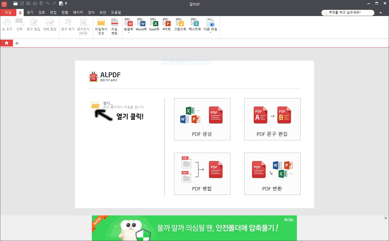Click the ALZip green banner advertisement
This screenshot has width=389, height=241.
coord(194,228)
